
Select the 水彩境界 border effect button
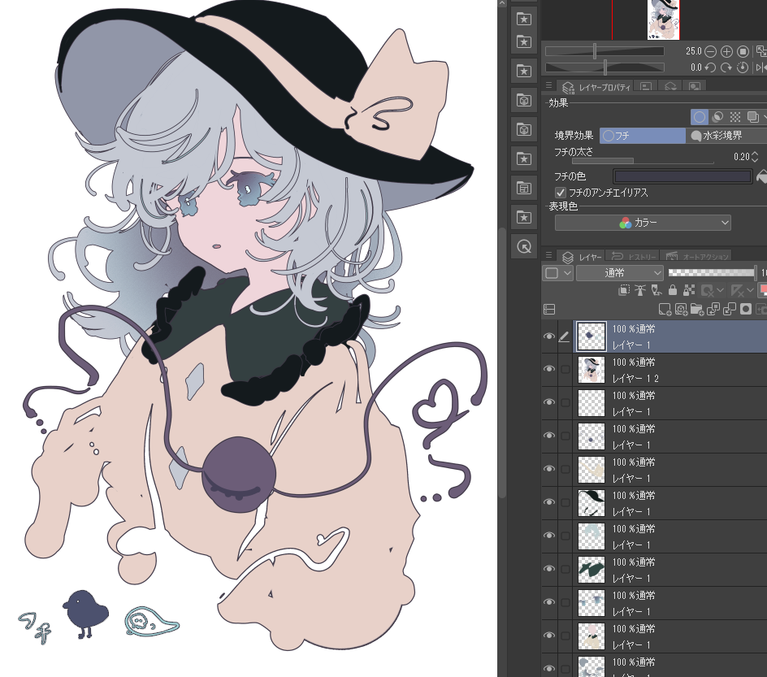726,136
